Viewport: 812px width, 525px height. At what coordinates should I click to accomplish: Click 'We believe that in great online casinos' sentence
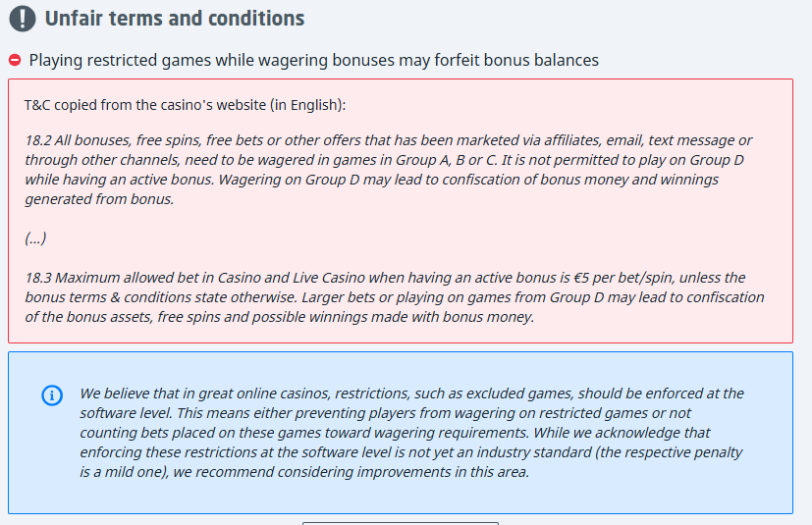(x=204, y=394)
